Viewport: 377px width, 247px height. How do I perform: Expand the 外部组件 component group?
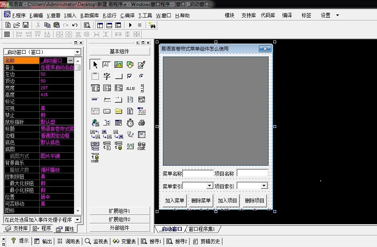[120, 228]
